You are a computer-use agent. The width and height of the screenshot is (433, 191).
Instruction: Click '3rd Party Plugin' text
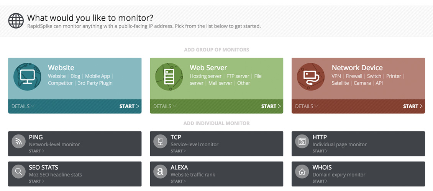(95, 83)
